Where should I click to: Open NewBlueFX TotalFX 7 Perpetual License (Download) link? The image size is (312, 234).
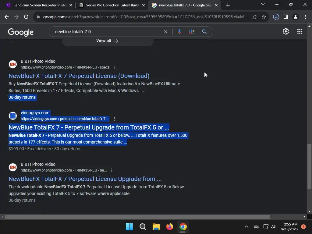(79, 76)
